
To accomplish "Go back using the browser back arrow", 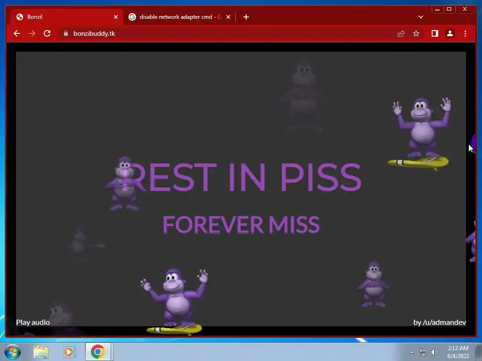I will [x=17, y=33].
